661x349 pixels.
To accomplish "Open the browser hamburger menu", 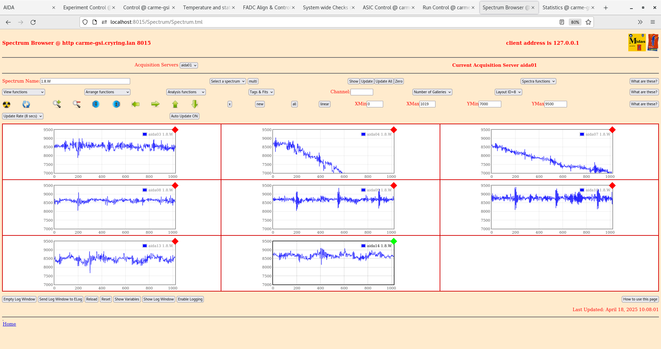I will (653, 22).
